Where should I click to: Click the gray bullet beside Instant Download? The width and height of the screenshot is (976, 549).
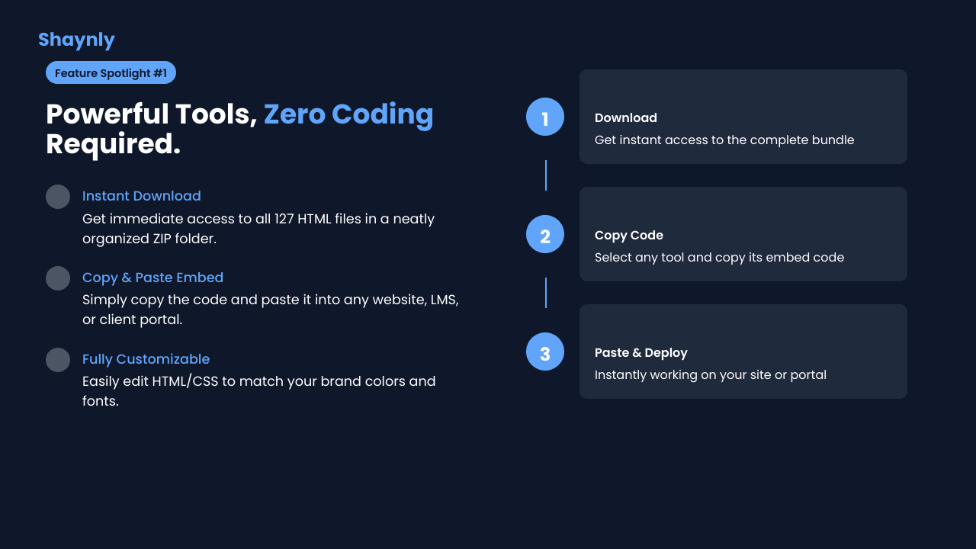click(58, 197)
